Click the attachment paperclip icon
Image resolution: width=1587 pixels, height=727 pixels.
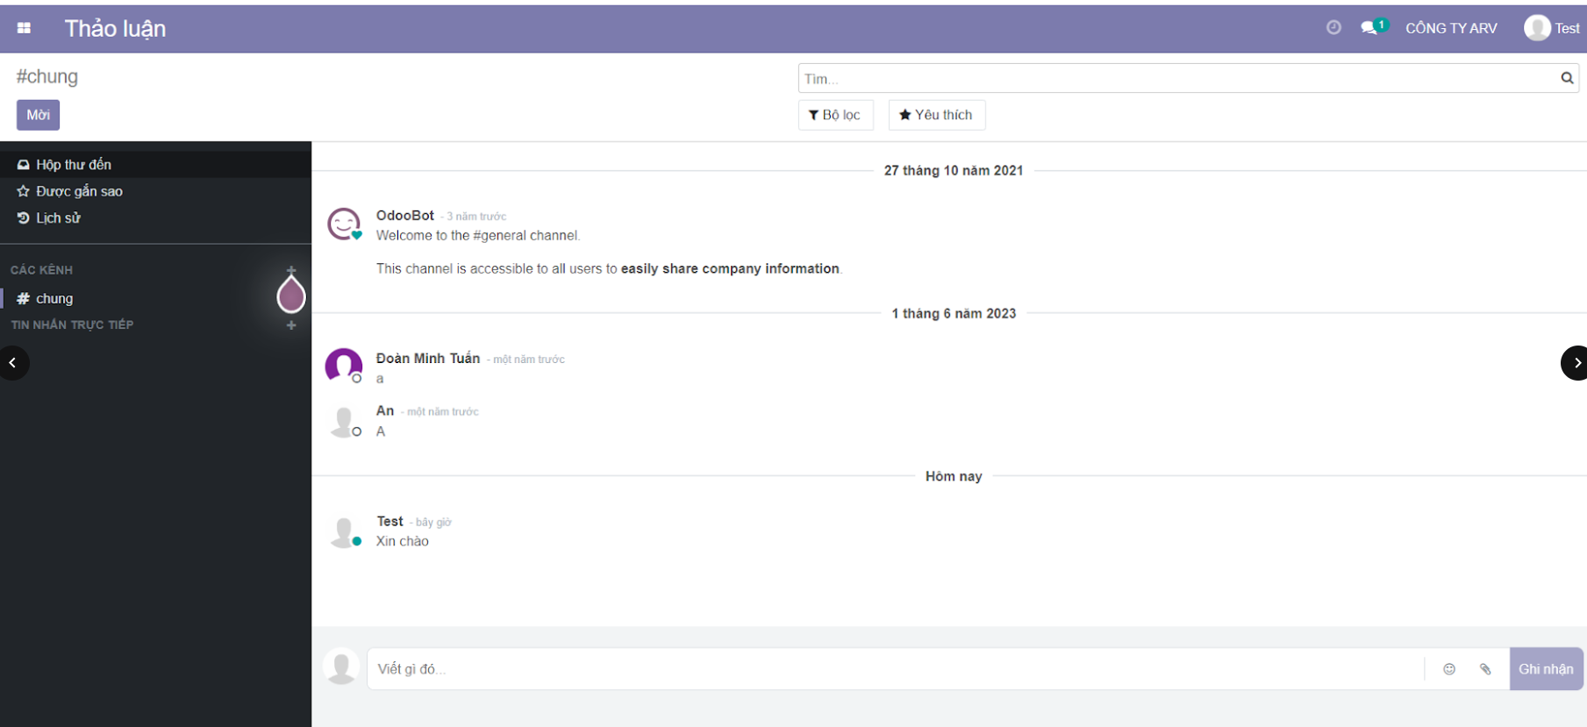tap(1485, 669)
